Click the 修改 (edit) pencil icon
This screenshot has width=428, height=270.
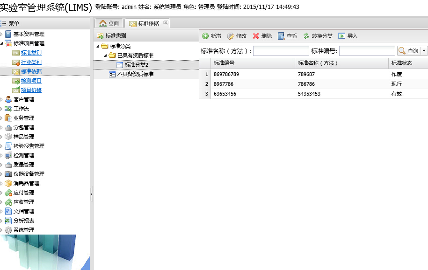click(231, 36)
